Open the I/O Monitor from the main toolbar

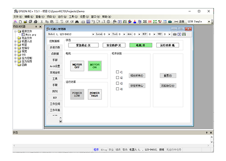125,22
